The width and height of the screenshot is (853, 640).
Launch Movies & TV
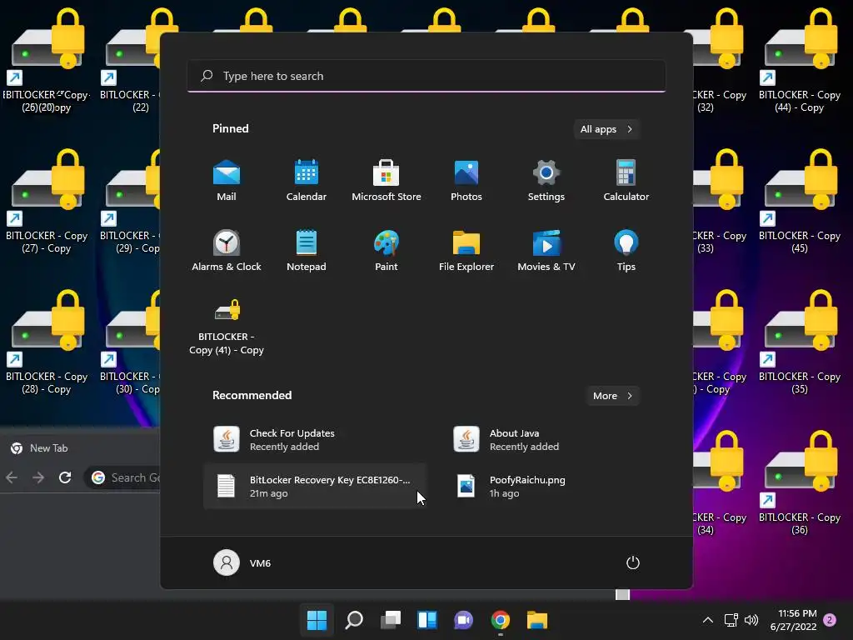546,250
